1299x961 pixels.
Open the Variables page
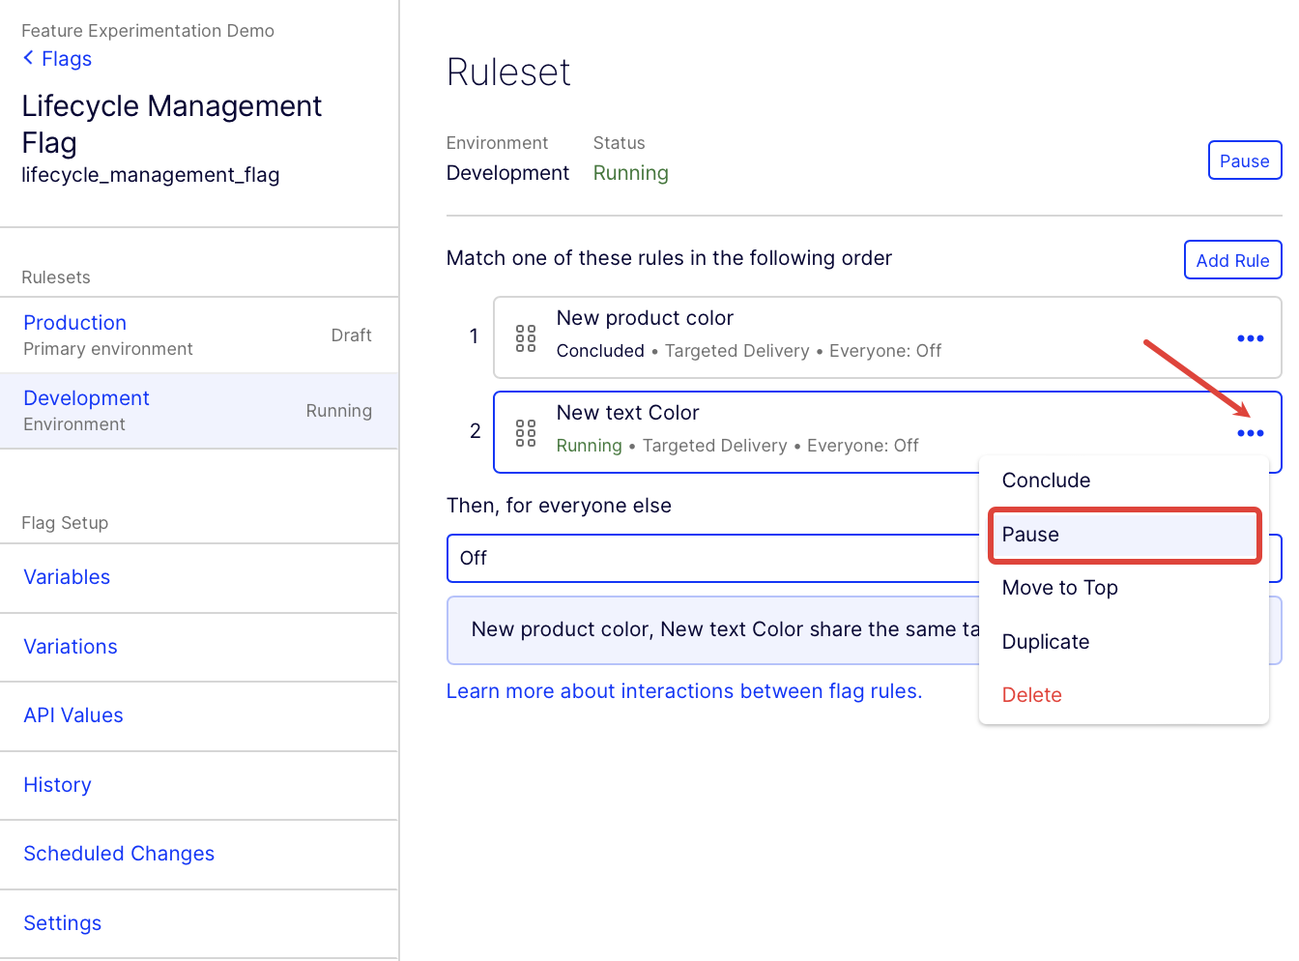[67, 577]
